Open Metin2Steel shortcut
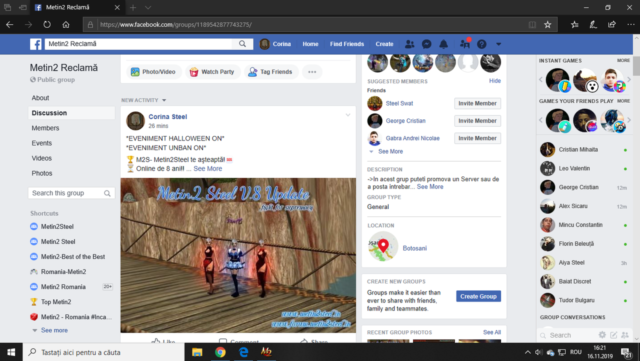640x361 pixels. click(57, 226)
